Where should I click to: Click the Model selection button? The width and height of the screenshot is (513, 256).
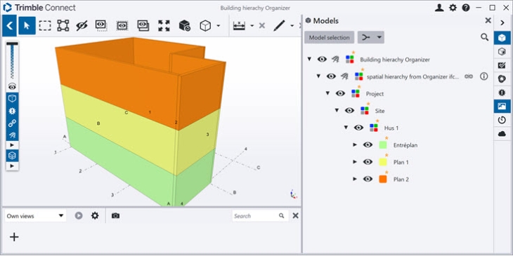pos(329,38)
